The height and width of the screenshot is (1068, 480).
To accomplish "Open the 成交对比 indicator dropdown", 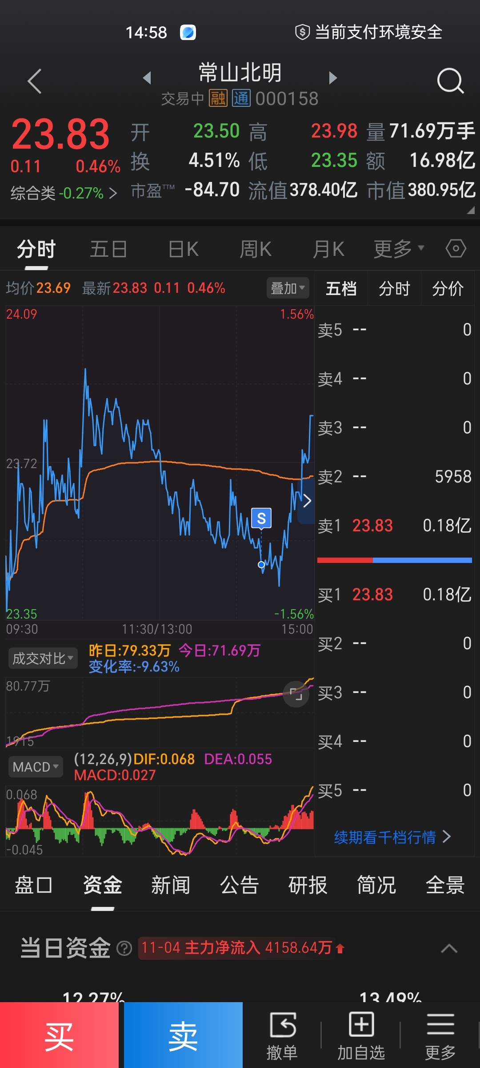I will coord(43,659).
